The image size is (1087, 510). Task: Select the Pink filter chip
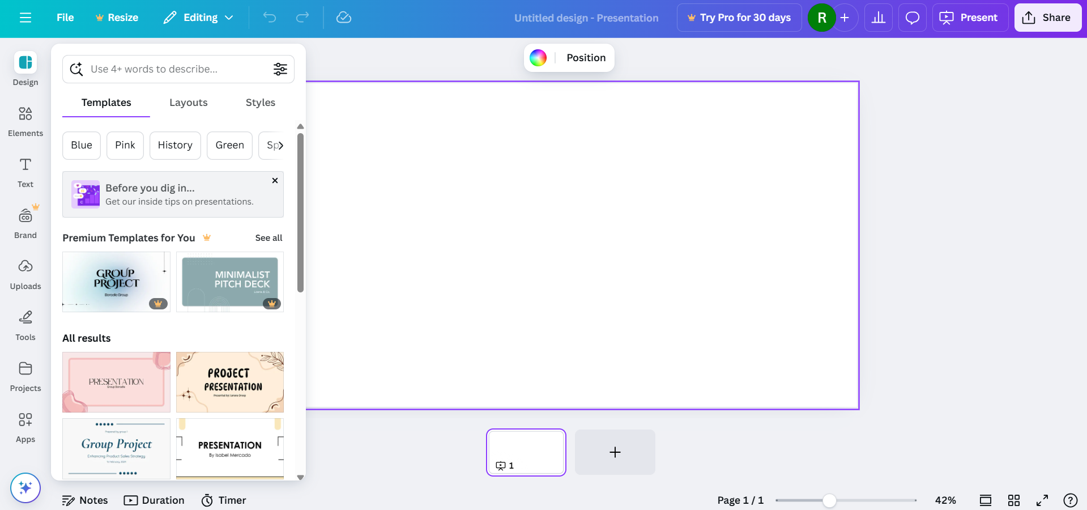tap(125, 146)
